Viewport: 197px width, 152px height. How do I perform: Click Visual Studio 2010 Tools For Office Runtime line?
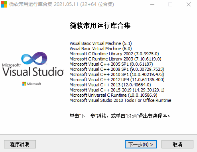pyautogui.click(x=120, y=100)
